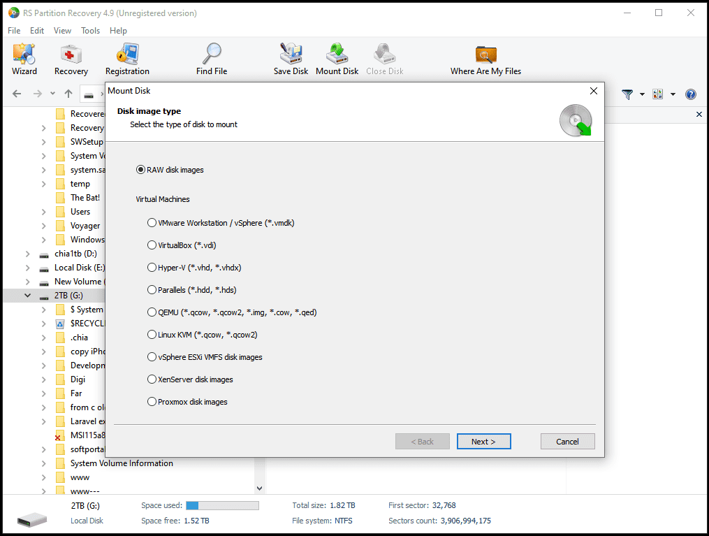Select RAW disk images option
This screenshot has width=709, height=536.
[170, 170]
